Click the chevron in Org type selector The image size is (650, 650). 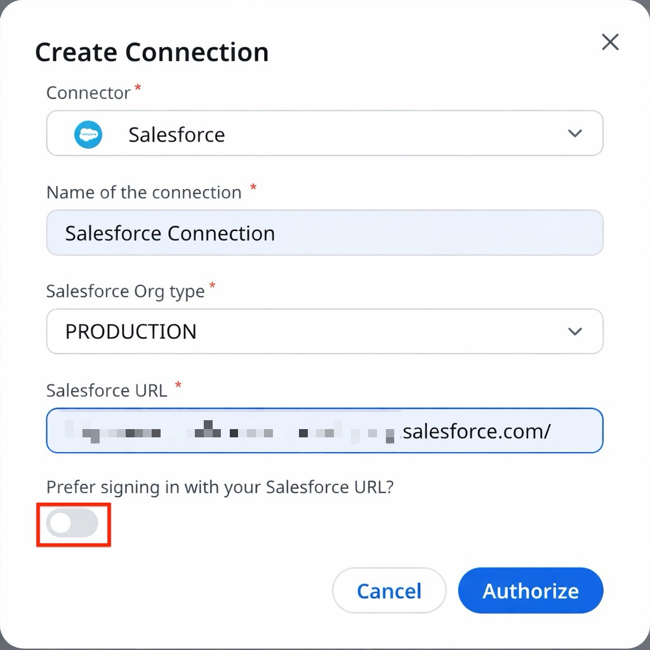[x=575, y=331]
